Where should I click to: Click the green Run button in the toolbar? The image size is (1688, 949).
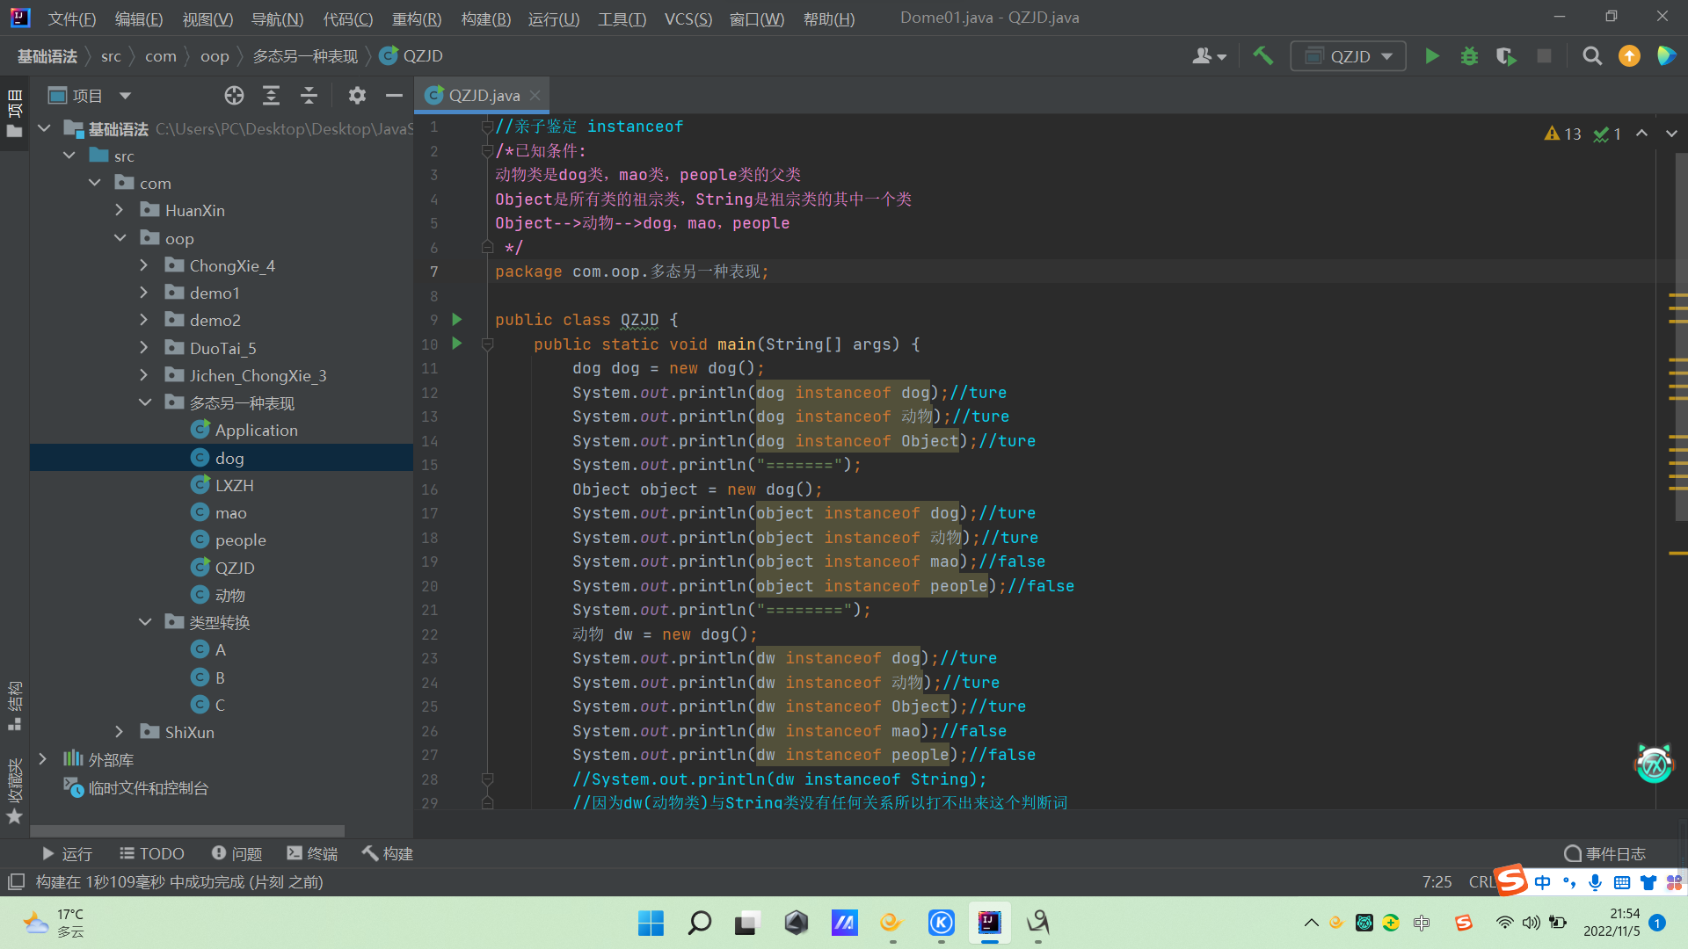[1431, 56]
